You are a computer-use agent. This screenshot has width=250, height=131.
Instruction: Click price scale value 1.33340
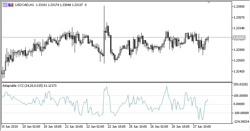(239, 28)
